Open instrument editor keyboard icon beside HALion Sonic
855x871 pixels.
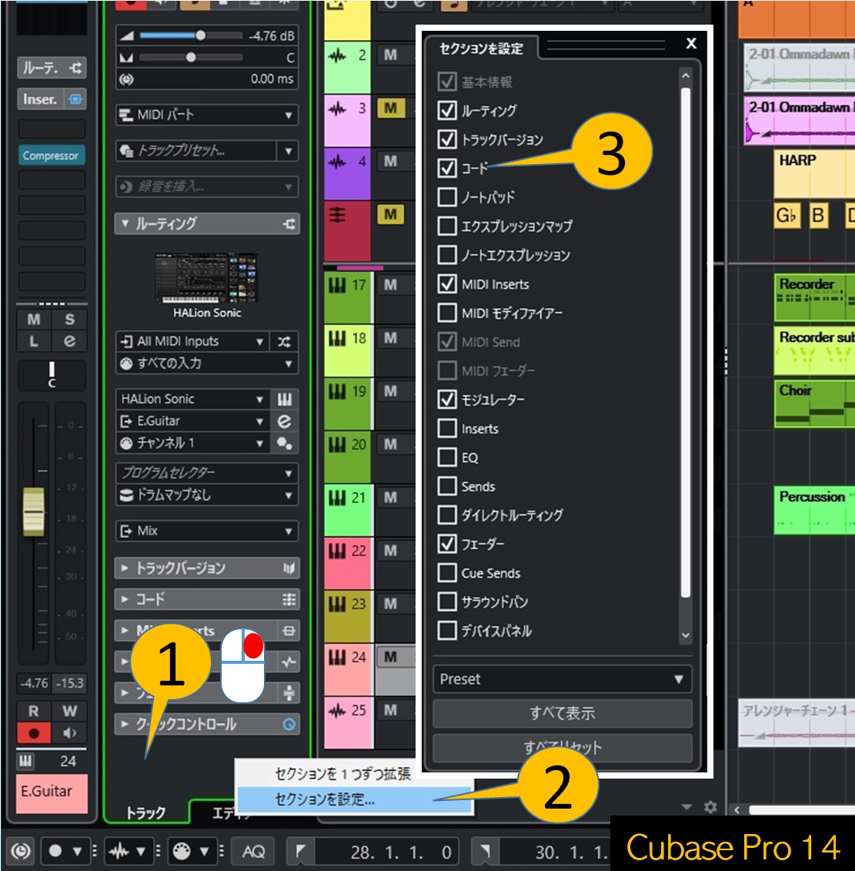pyautogui.click(x=284, y=399)
